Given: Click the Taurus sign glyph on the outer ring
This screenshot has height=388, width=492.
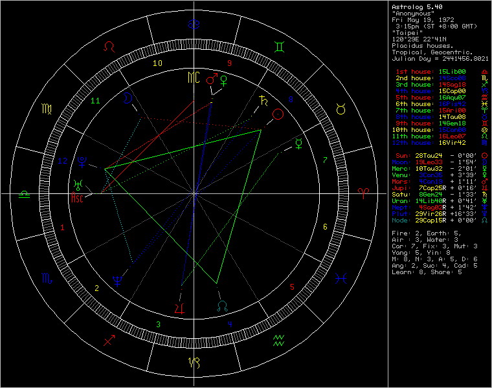Looking at the screenshot, I should click(x=341, y=109).
